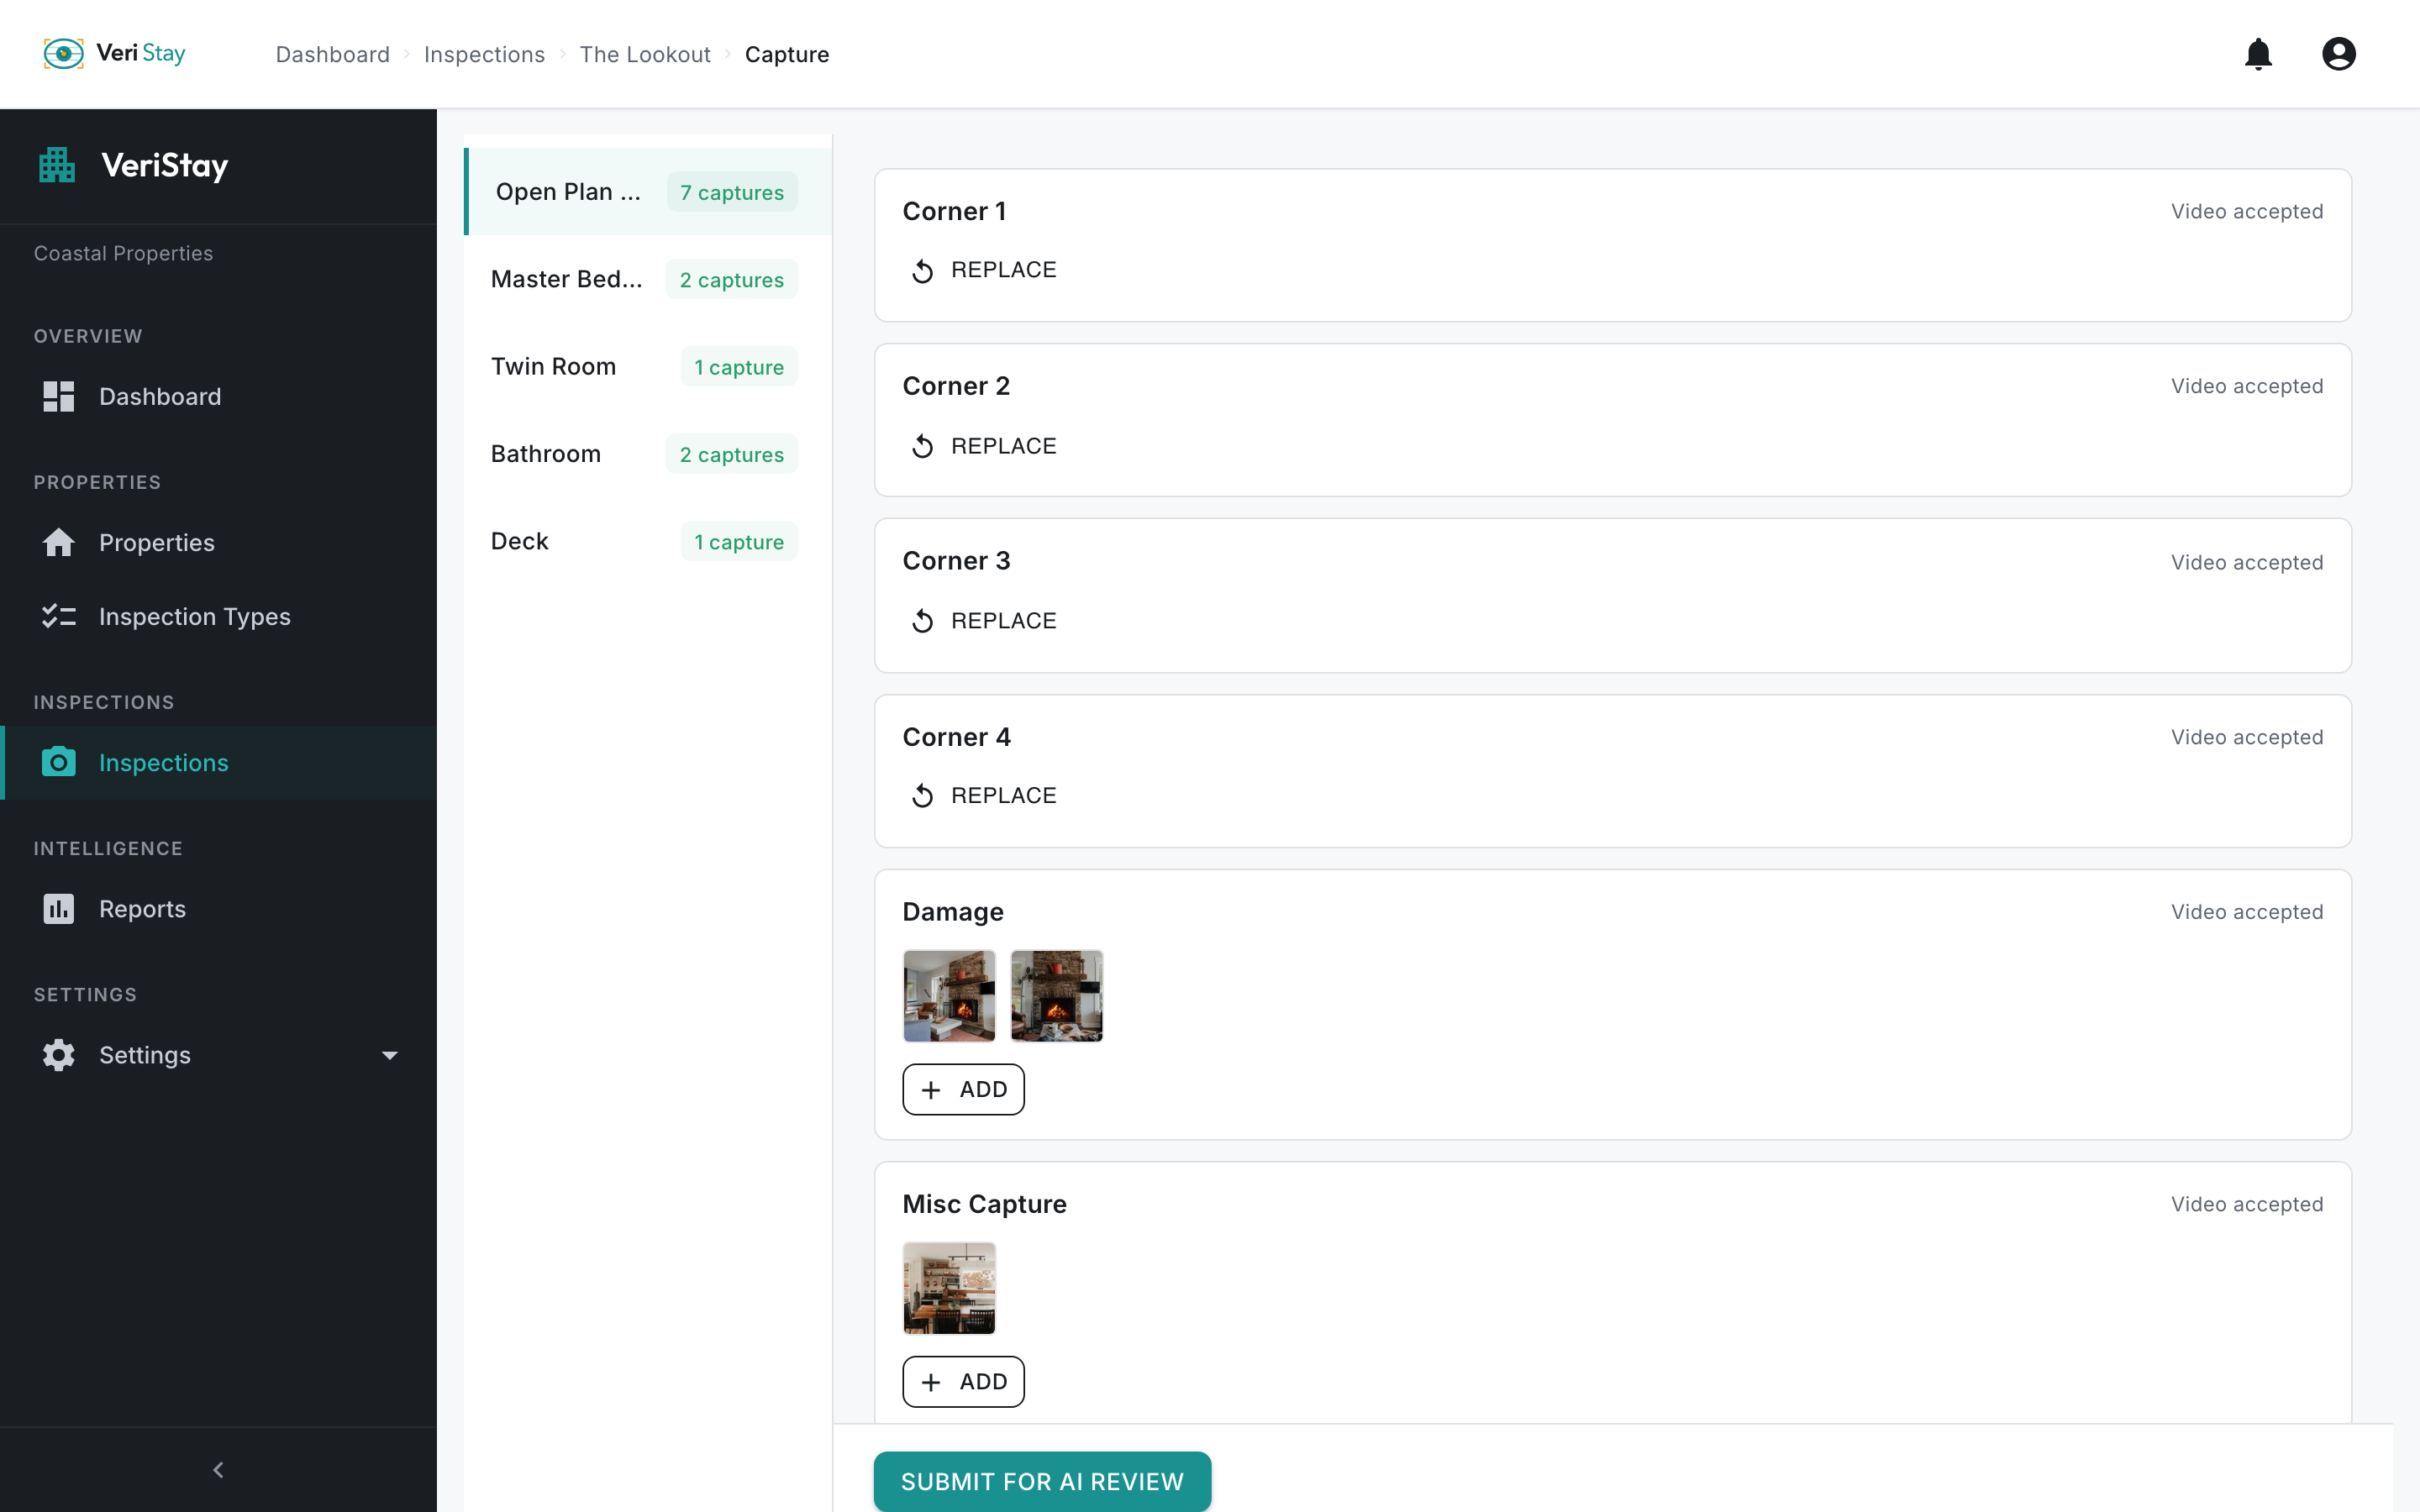Click the Submit for AI Review button
Image resolution: width=2420 pixels, height=1512 pixels.
pos(1042,1481)
